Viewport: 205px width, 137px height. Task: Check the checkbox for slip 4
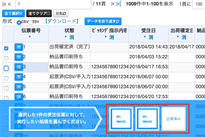[x=6, y=78]
